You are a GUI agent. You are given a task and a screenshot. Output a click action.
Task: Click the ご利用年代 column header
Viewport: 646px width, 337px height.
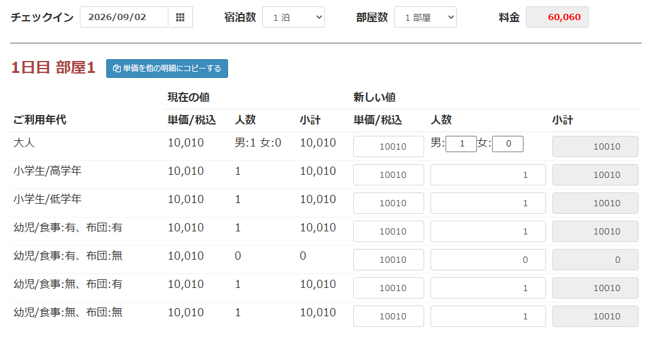pos(40,120)
